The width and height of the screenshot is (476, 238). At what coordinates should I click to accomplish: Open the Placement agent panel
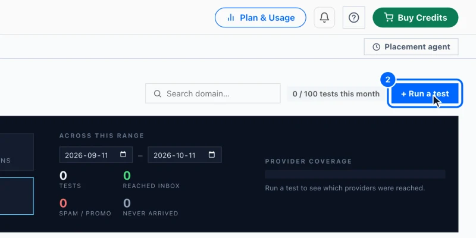pyautogui.click(x=411, y=47)
